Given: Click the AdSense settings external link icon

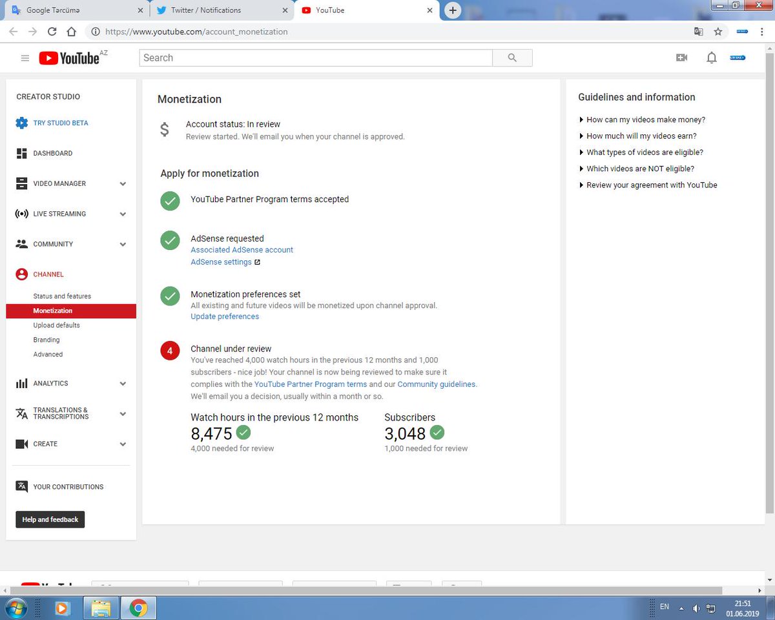Looking at the screenshot, I should (257, 262).
